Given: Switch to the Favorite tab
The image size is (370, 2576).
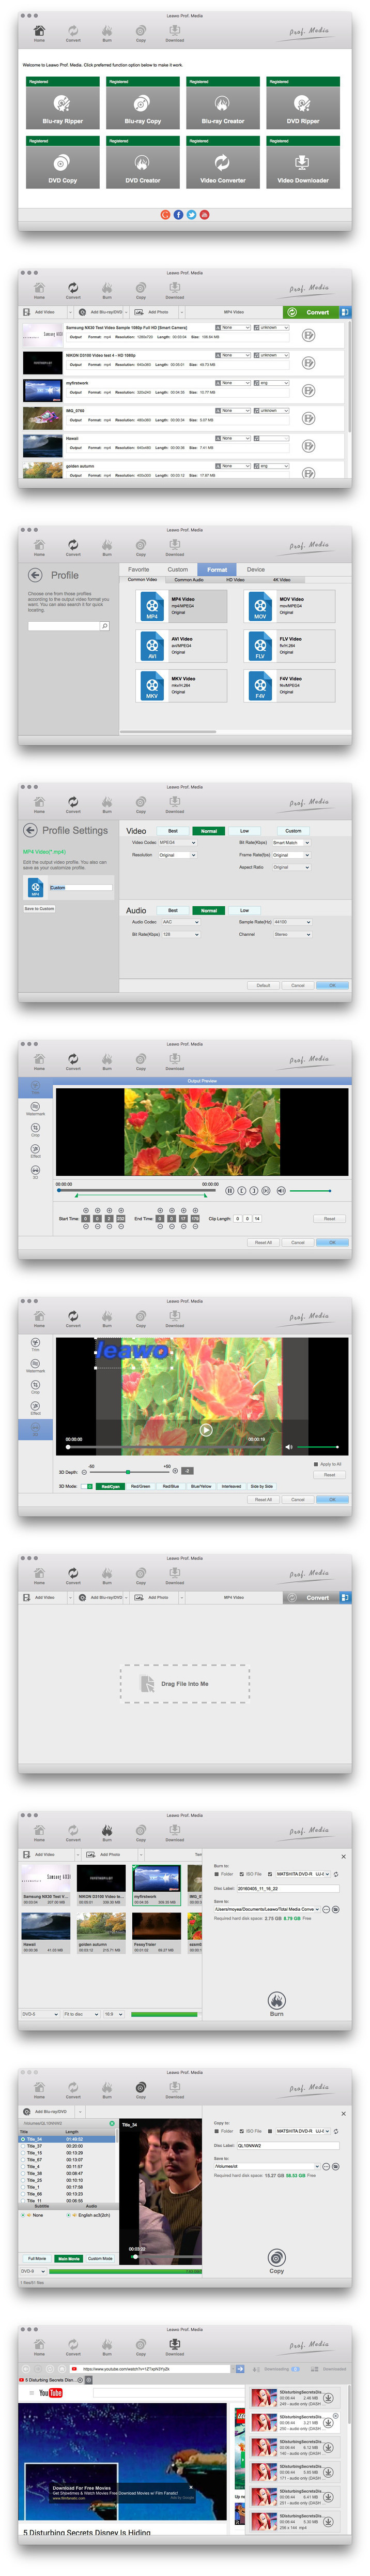Looking at the screenshot, I should (x=139, y=569).
